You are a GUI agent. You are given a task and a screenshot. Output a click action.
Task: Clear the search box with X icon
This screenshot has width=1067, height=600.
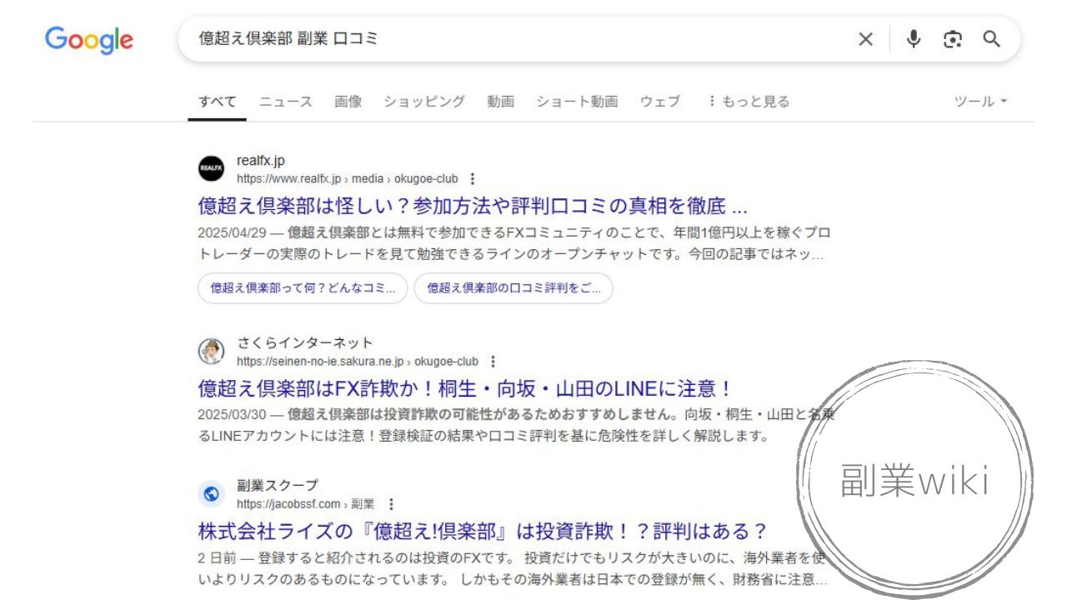866,39
